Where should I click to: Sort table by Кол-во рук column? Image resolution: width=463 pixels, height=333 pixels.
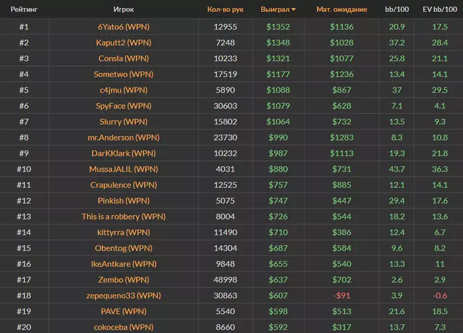point(225,10)
